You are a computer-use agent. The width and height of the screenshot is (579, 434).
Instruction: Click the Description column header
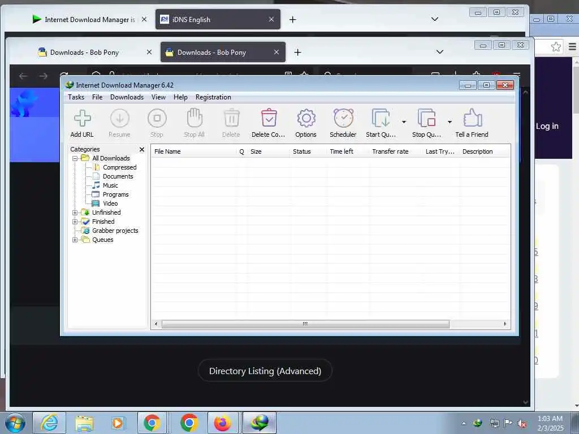point(485,151)
